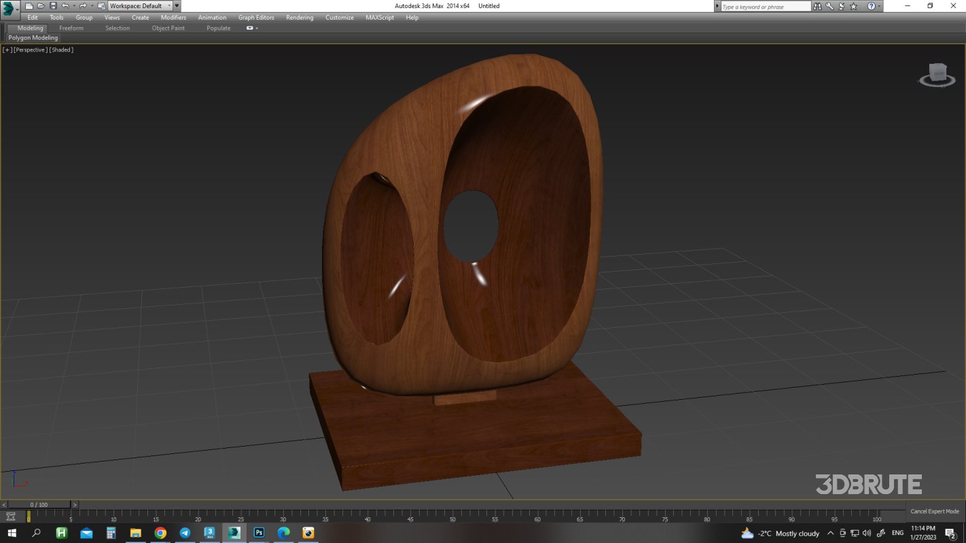The height and width of the screenshot is (543, 966).
Task: Click the Polygon Modeling panel button
Action: coord(33,38)
